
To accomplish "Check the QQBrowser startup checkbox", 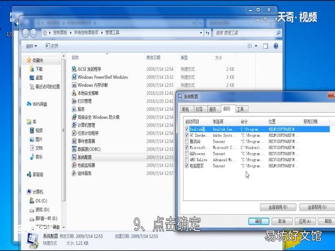I will click(x=187, y=153).
